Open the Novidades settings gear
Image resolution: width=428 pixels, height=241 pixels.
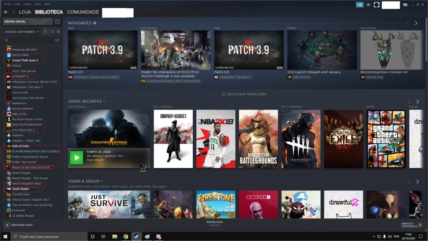(x=95, y=23)
